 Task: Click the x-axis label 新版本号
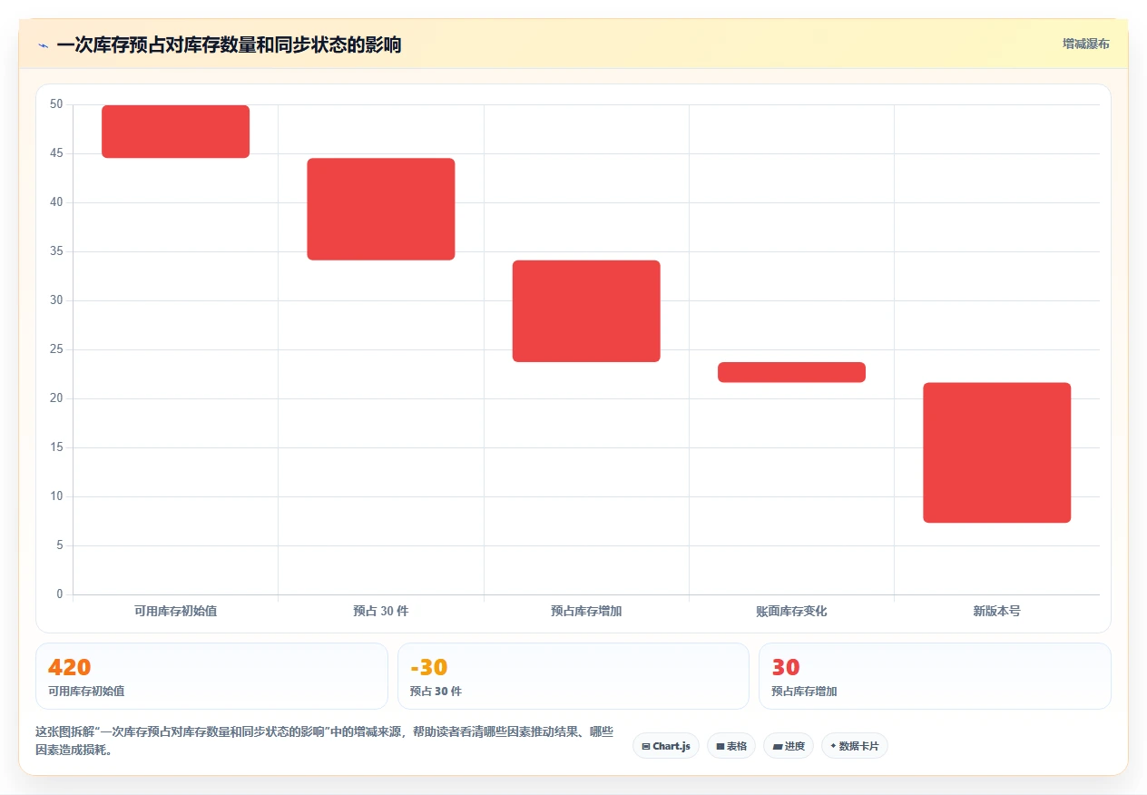click(997, 611)
